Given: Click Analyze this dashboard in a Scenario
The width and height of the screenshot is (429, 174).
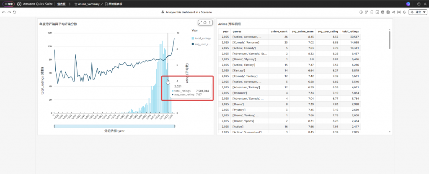Looking at the screenshot, I should tap(186, 12).
